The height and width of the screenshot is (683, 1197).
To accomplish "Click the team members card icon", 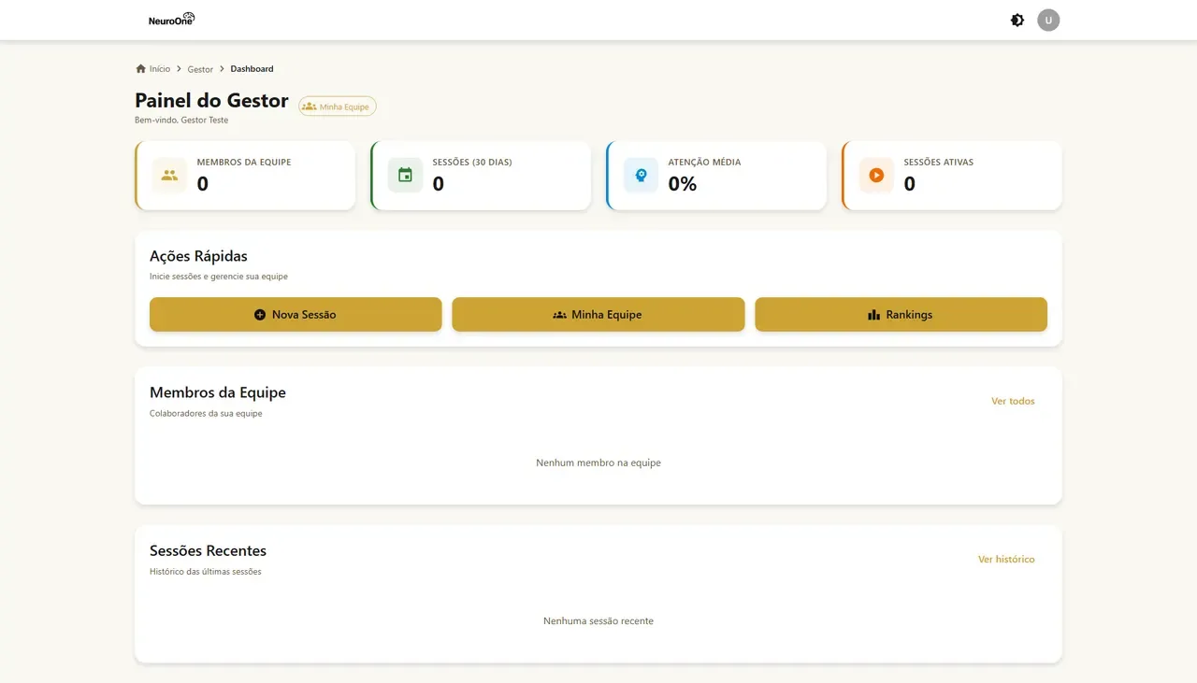I will (x=169, y=175).
